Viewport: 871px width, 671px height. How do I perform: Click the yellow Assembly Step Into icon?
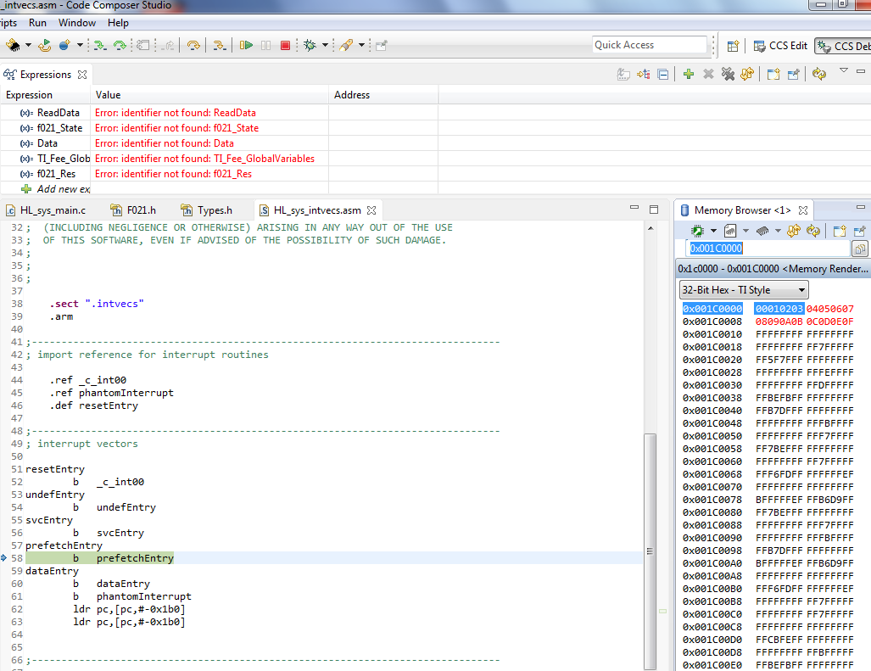(220, 45)
